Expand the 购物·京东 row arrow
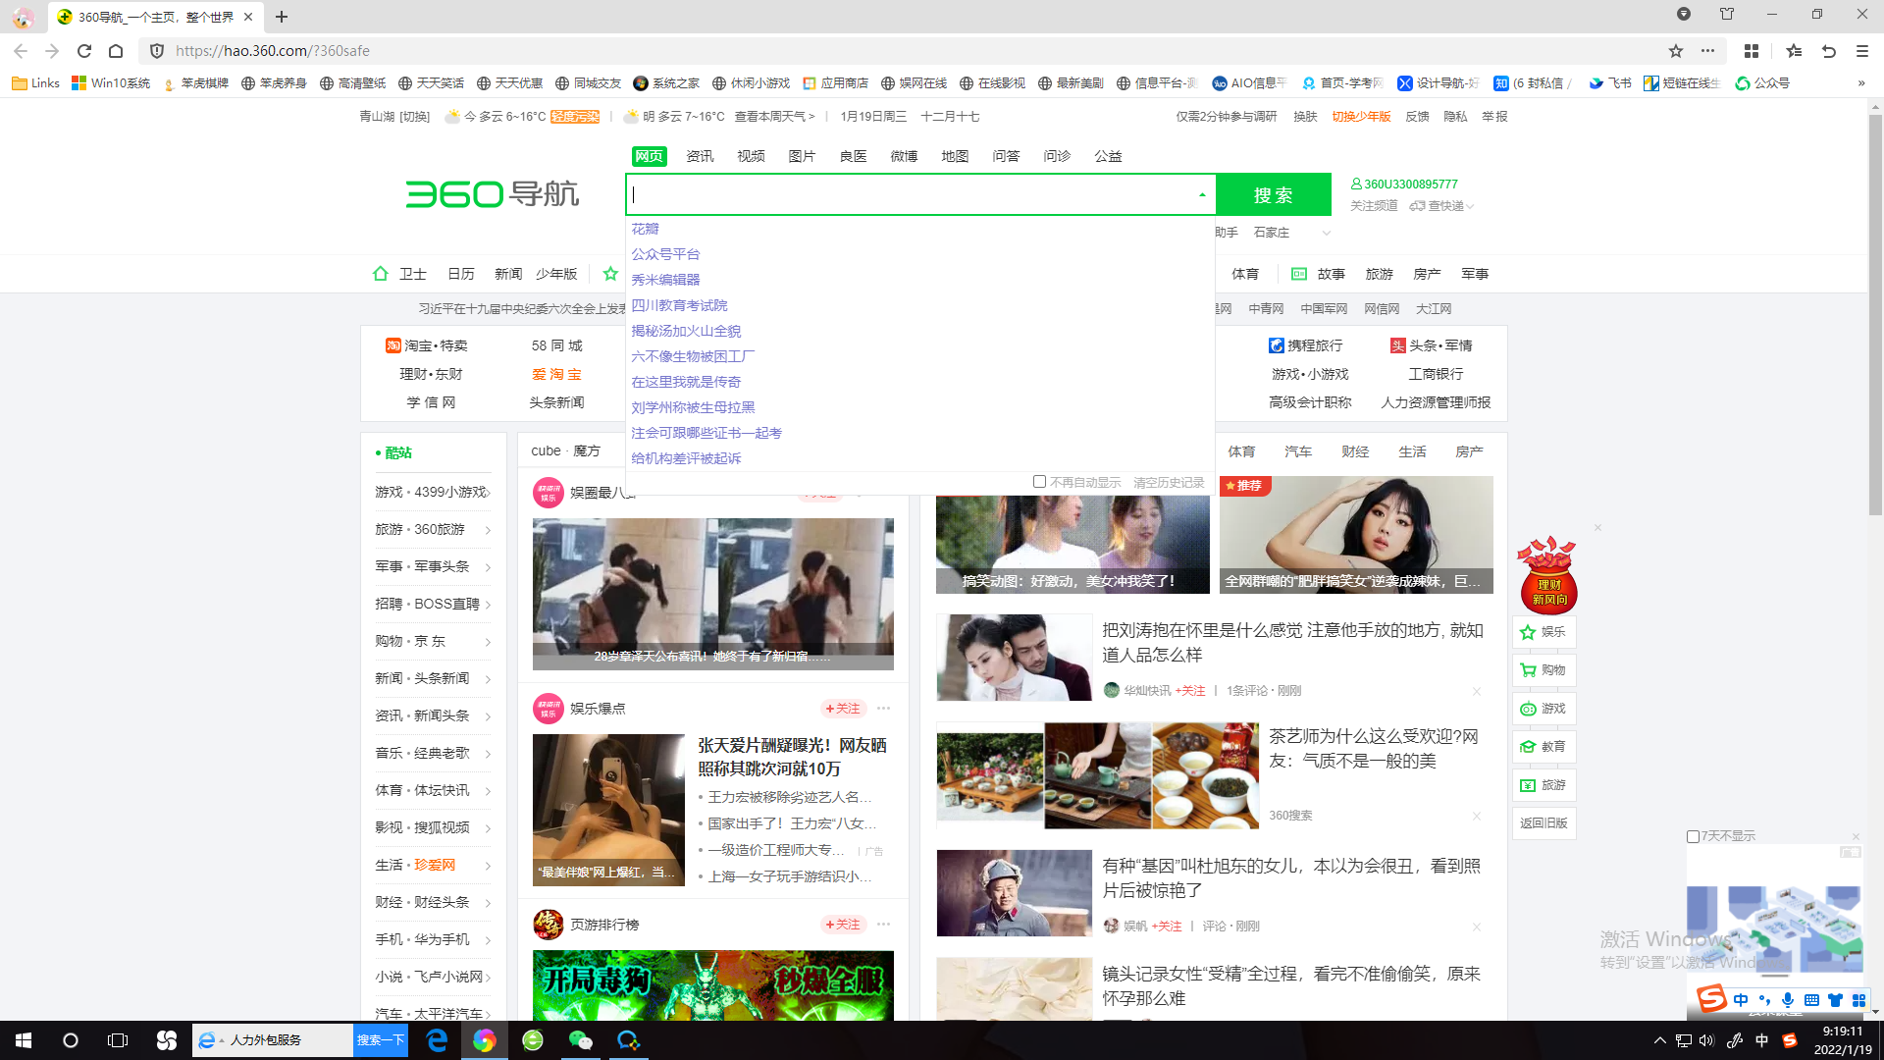Viewport: 1884px width, 1060px height. click(x=489, y=642)
